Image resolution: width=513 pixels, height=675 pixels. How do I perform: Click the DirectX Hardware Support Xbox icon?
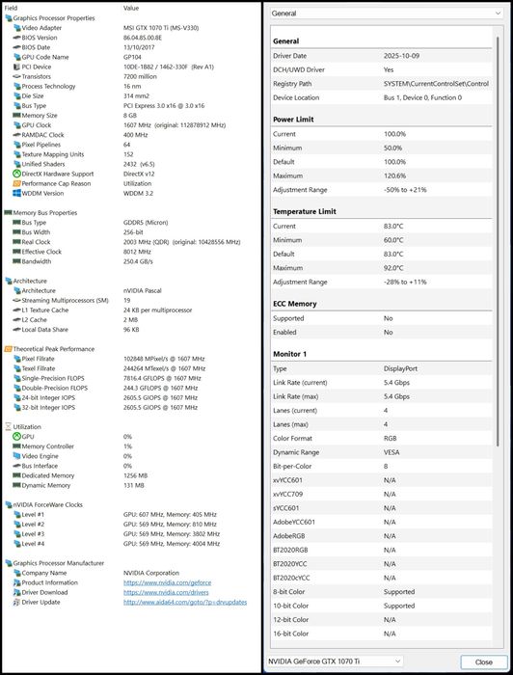[x=16, y=174]
